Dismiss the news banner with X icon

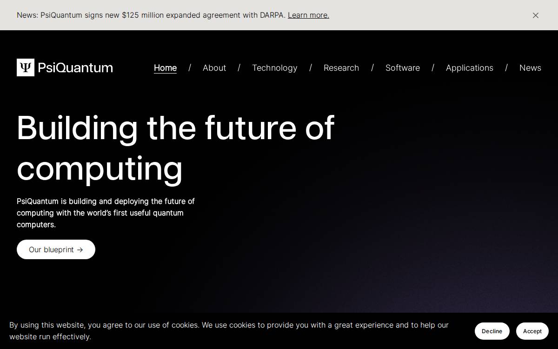(x=536, y=15)
